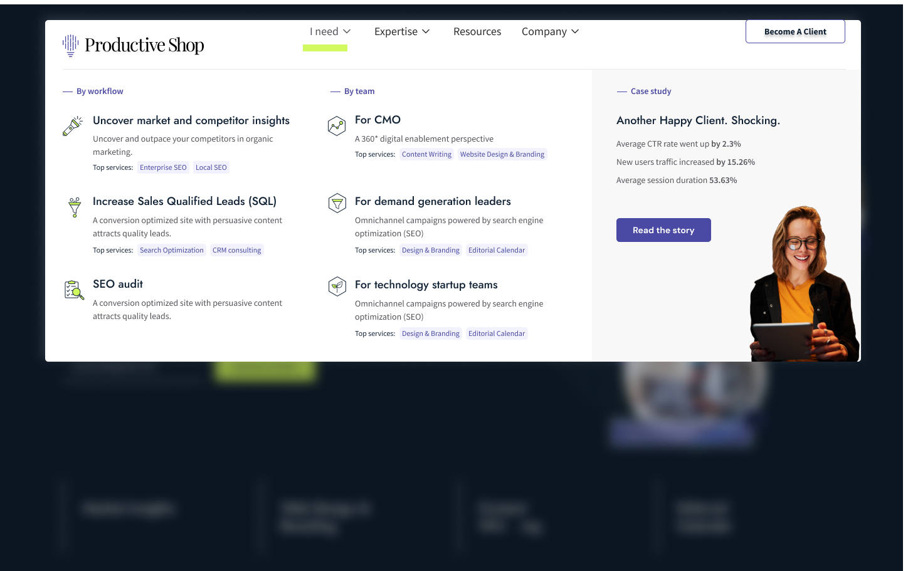Select the SEO audit checklist icon
The height and width of the screenshot is (571, 908).
(74, 290)
